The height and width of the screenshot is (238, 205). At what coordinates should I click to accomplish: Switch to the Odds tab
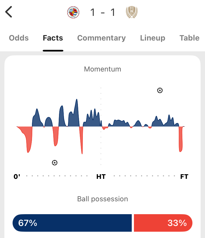tap(19, 38)
